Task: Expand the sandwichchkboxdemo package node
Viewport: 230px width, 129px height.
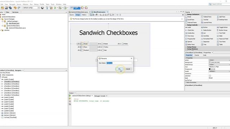Action: [x=3, y=25]
